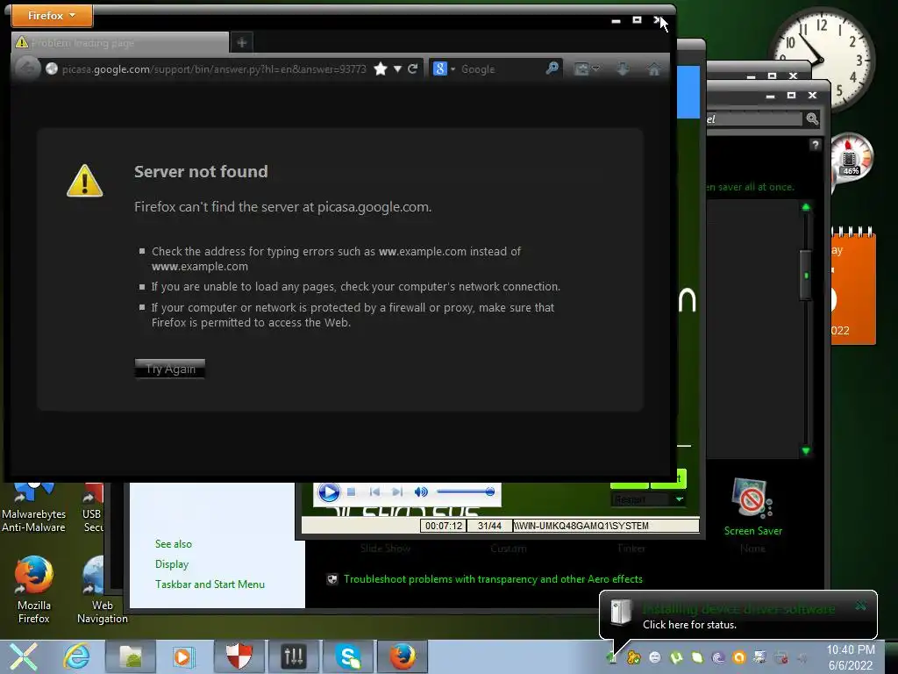Open the Firefox downloads arrow button

coord(624,68)
